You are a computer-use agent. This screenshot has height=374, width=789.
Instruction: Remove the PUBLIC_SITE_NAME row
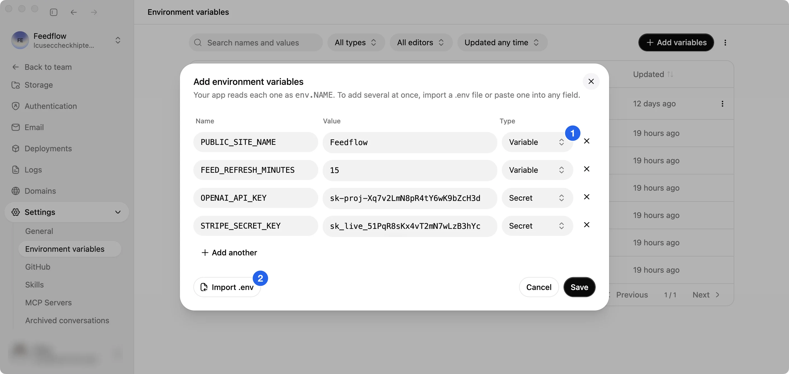coord(586,141)
